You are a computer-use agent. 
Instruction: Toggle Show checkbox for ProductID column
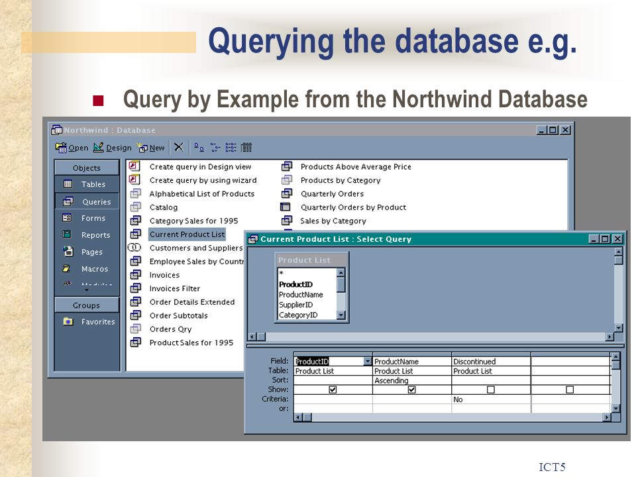[x=333, y=390]
